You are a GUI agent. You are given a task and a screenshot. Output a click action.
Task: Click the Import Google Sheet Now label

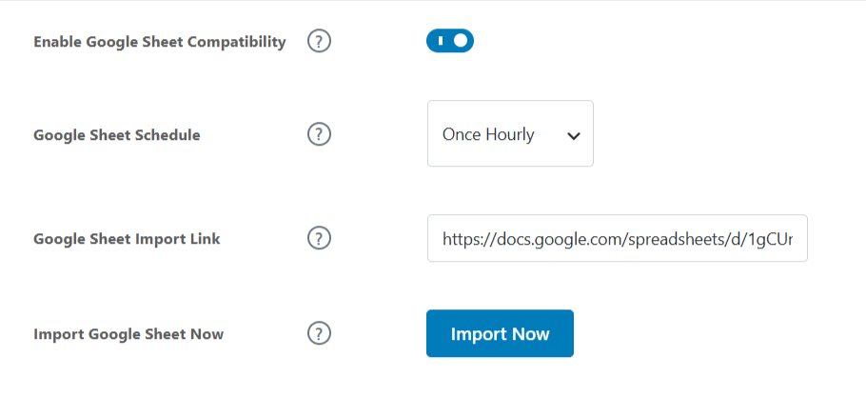128,334
